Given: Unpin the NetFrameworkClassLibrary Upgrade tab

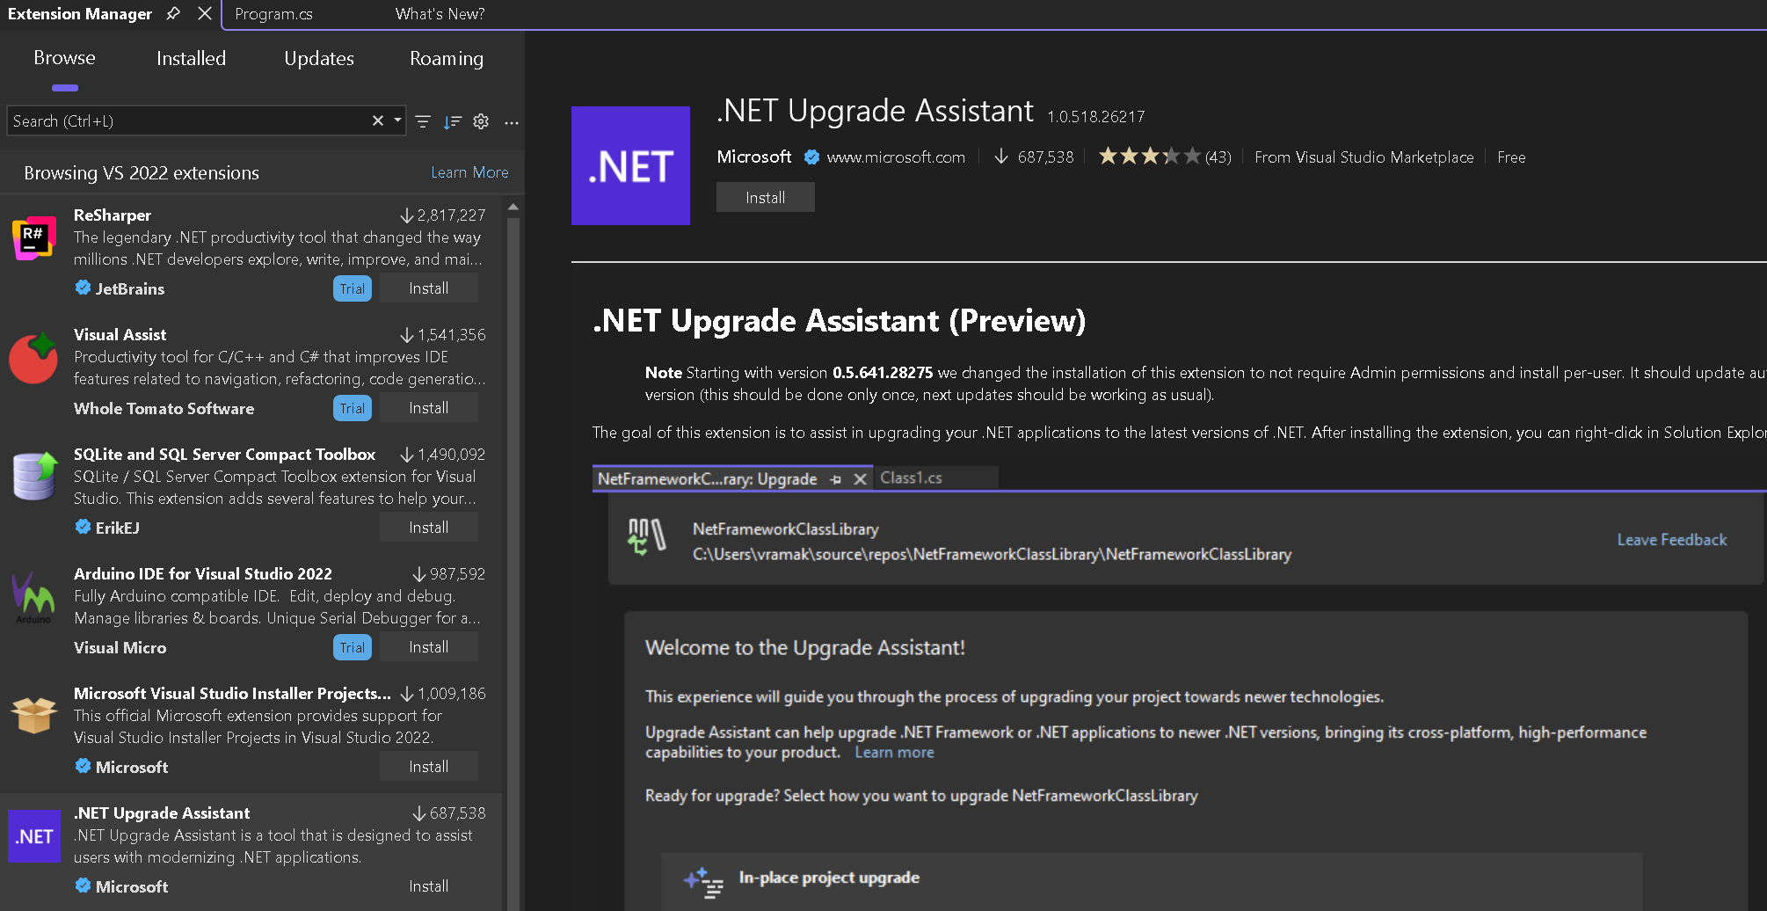Looking at the screenshot, I should tap(835, 479).
